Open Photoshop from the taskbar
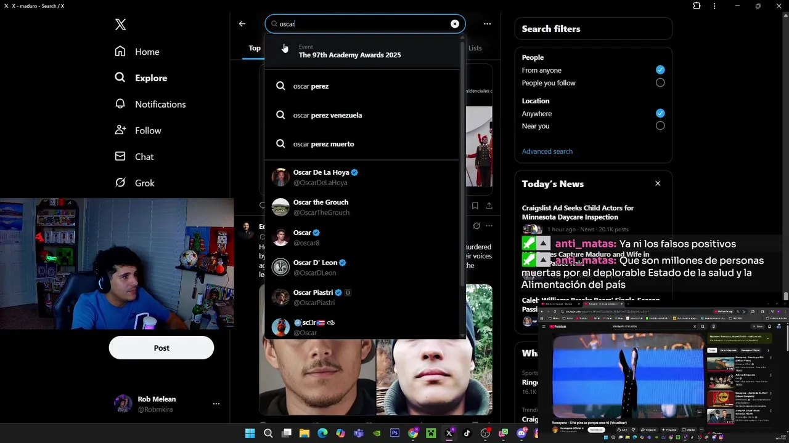789x443 pixels. tap(394, 433)
